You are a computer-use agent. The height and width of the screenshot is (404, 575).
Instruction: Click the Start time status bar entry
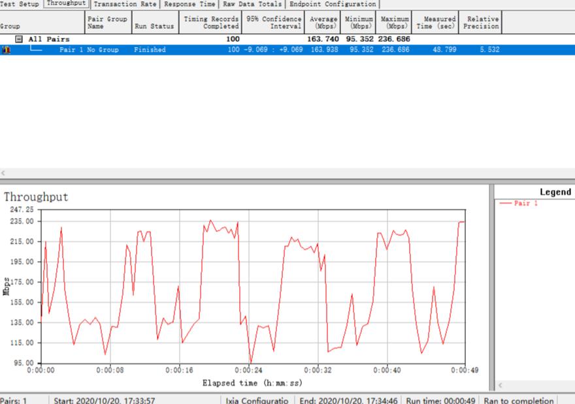[105, 400]
